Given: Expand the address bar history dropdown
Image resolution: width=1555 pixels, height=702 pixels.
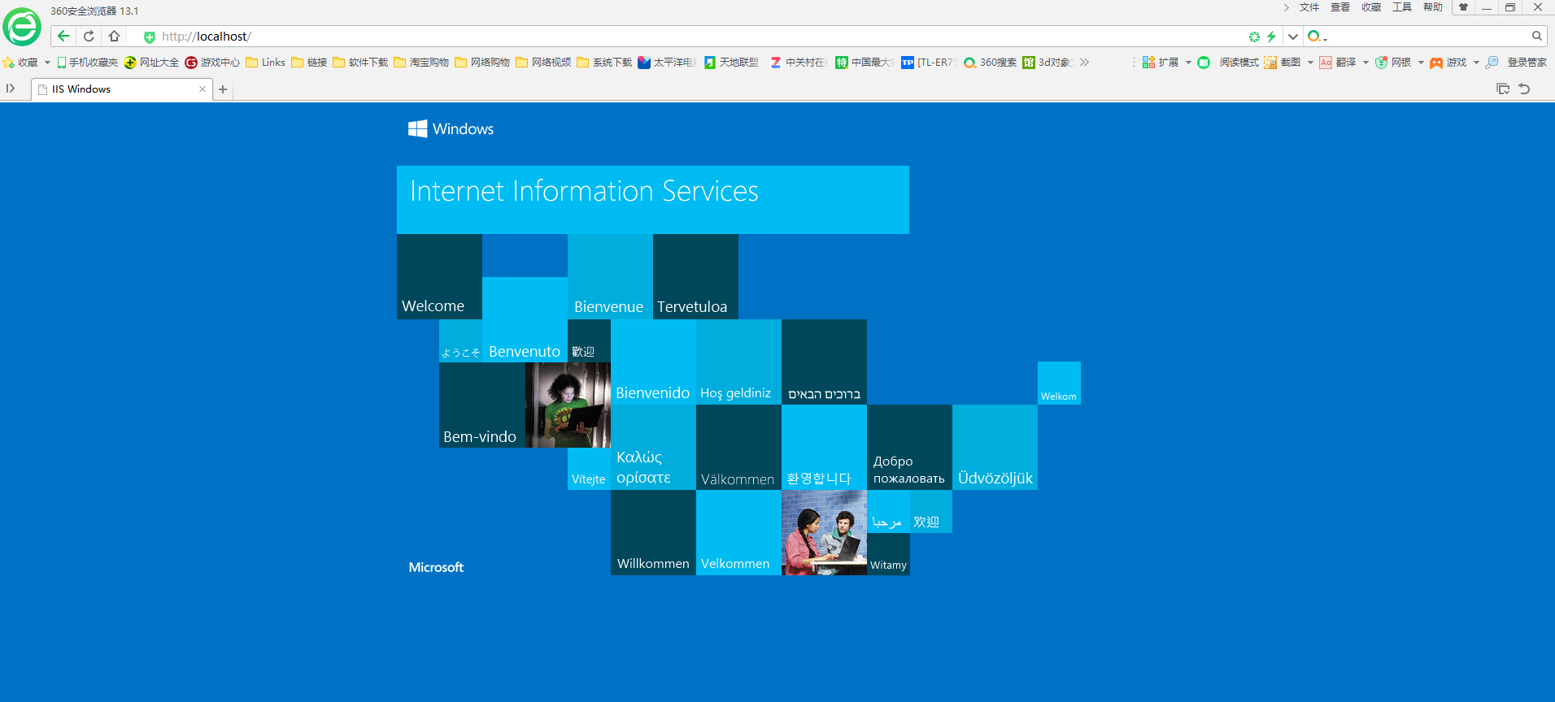Looking at the screenshot, I should pyautogui.click(x=1292, y=37).
